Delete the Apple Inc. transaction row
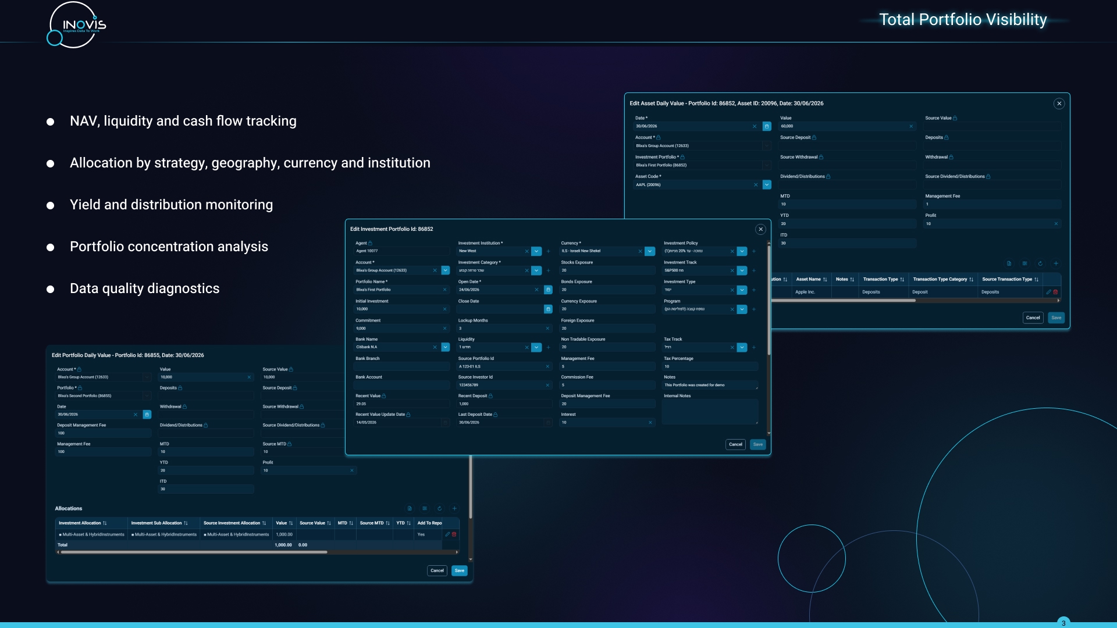 [1055, 292]
